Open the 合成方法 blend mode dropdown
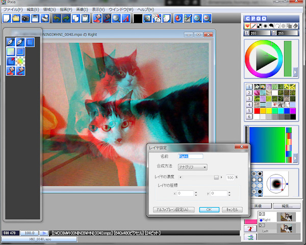 192,166
